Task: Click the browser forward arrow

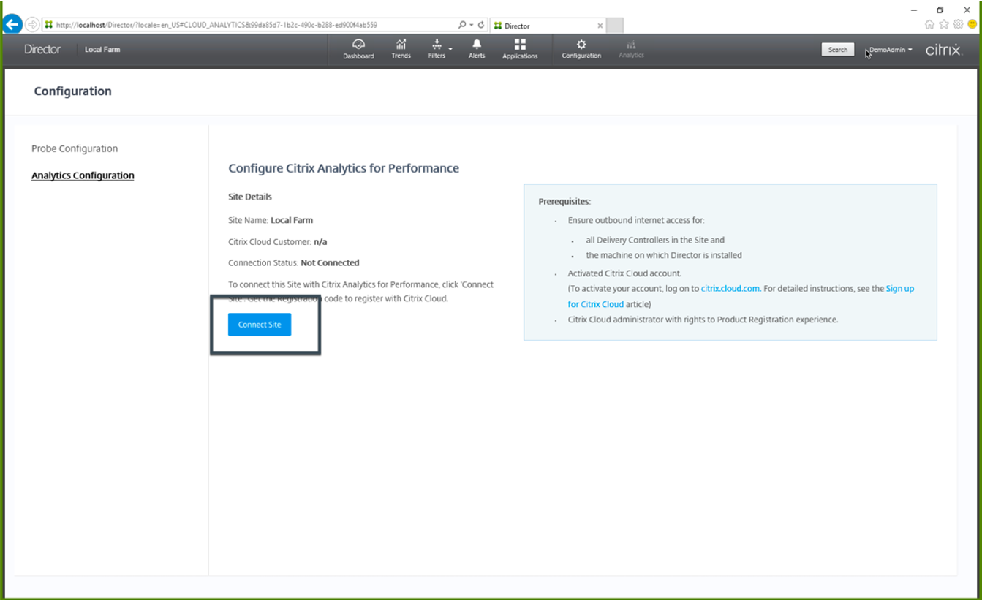Action: [32, 25]
